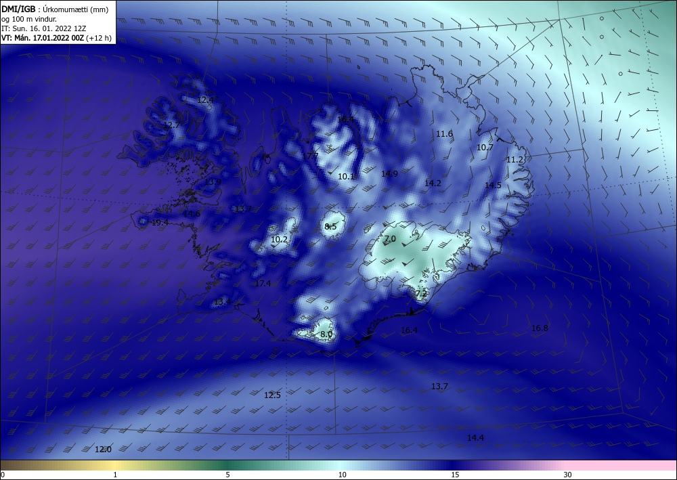Click the value 8.5 on the glacier
The width and height of the screenshot is (677, 480).
point(330,227)
